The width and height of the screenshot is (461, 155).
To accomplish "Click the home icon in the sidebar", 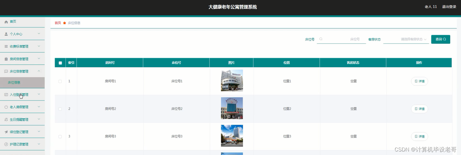I will (x=6, y=22).
